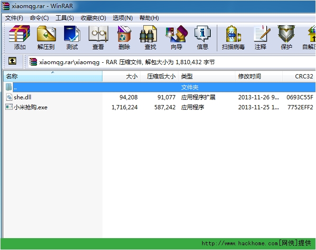Open the 文件(F) menu
This screenshot has width=316, height=250.
tap(14, 18)
